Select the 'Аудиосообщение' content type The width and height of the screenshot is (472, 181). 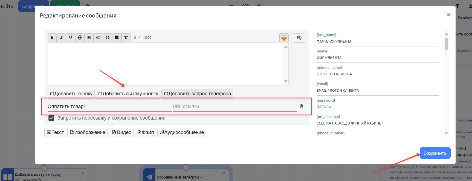point(181,132)
